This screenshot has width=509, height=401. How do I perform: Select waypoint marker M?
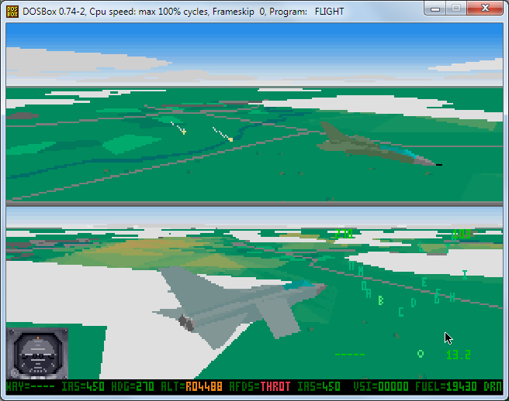(x=361, y=271)
